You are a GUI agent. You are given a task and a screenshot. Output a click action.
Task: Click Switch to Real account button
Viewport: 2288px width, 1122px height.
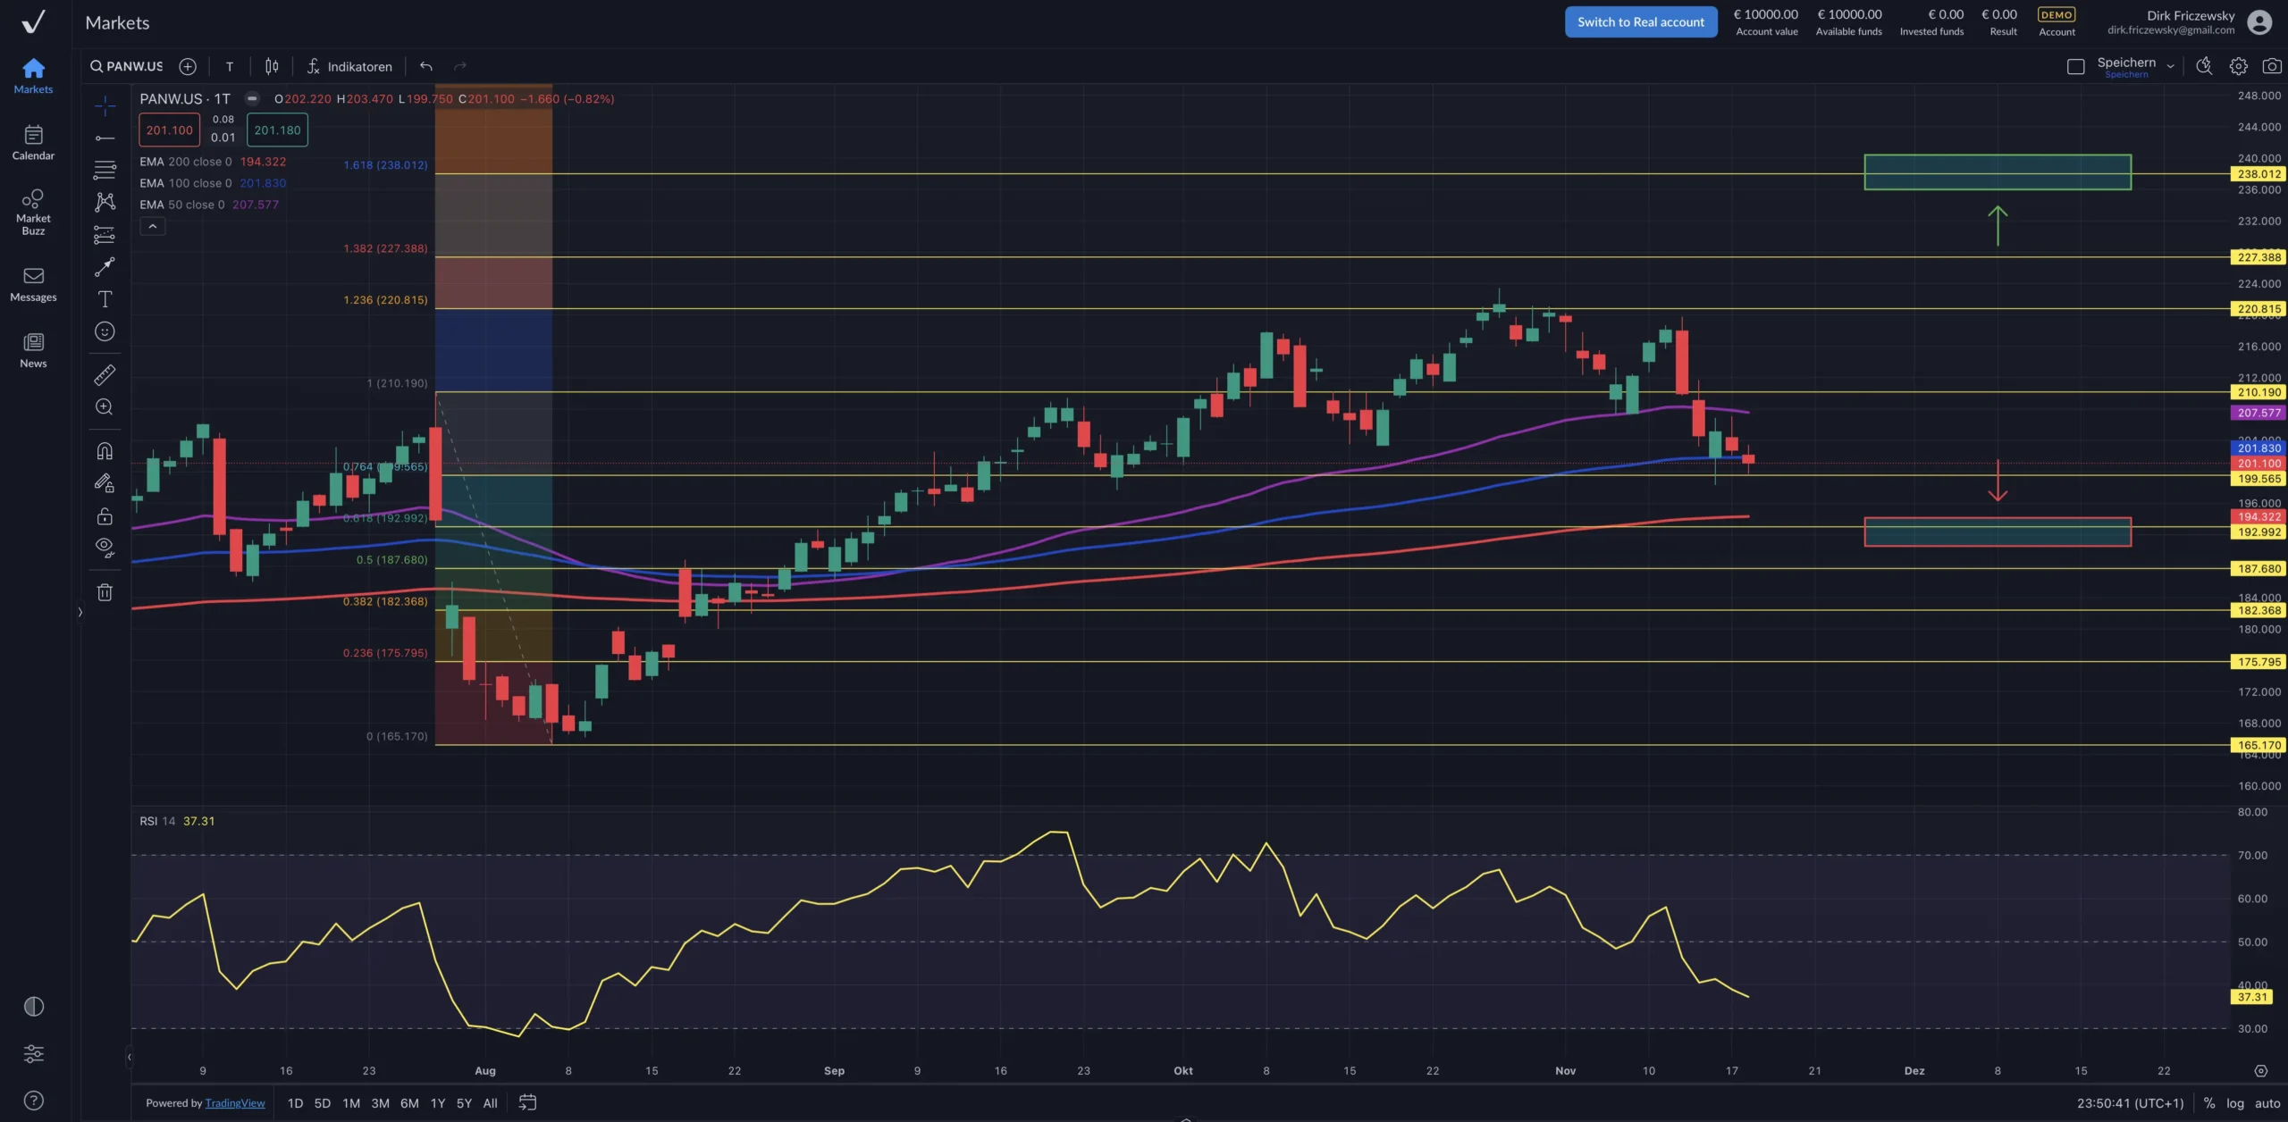coord(1640,22)
